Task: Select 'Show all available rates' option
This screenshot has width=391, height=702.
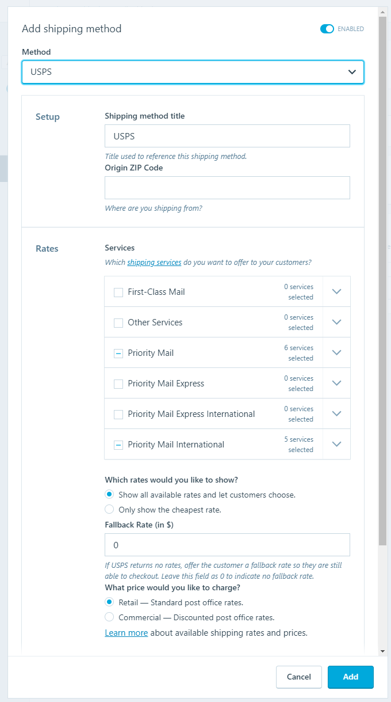Action: [x=109, y=494]
